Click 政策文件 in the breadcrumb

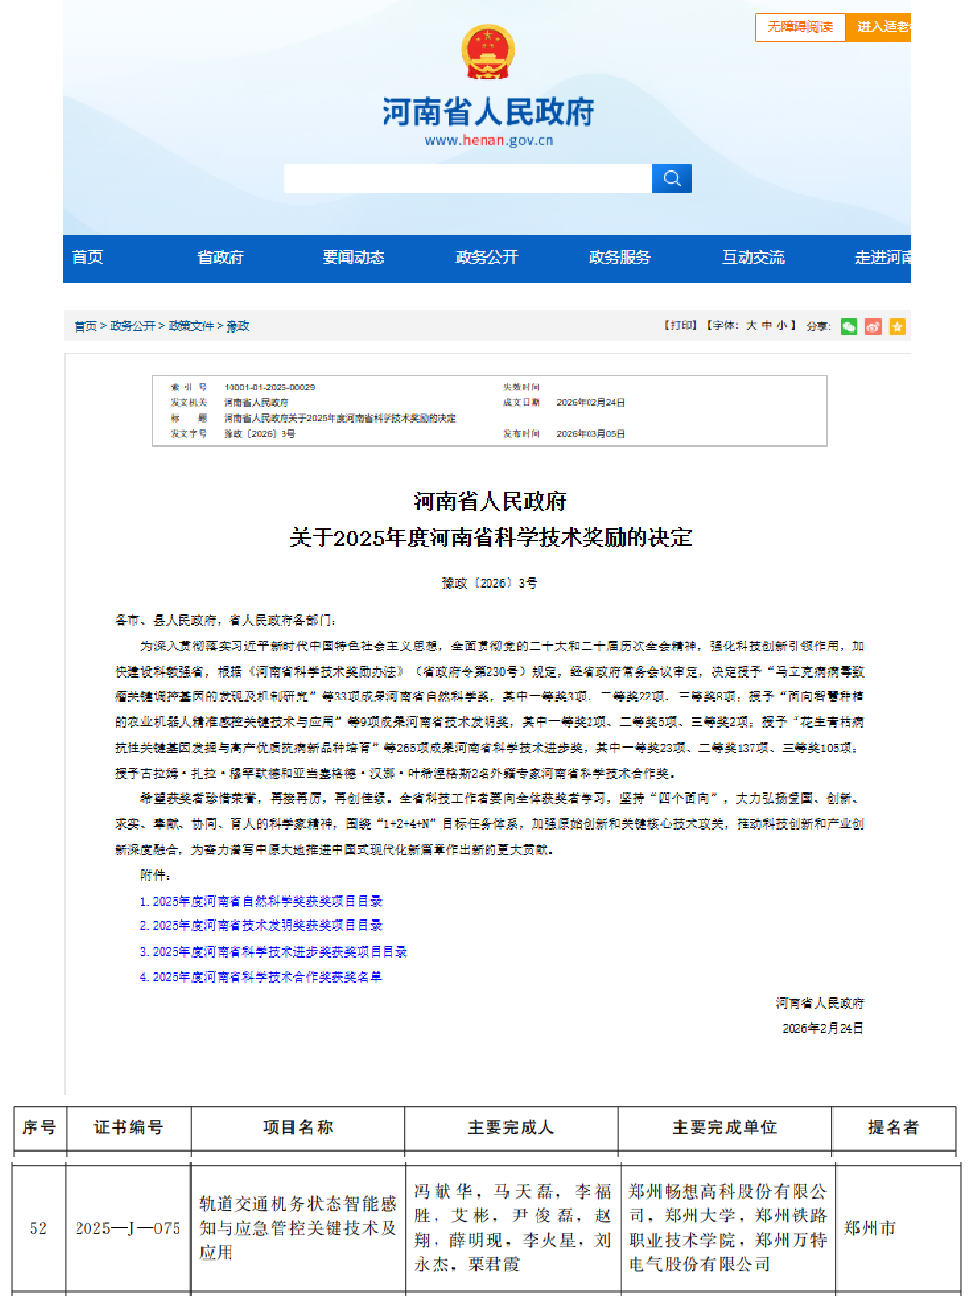(x=191, y=326)
